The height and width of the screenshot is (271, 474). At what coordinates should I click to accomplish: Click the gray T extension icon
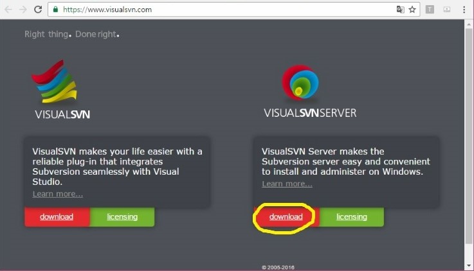point(430,10)
